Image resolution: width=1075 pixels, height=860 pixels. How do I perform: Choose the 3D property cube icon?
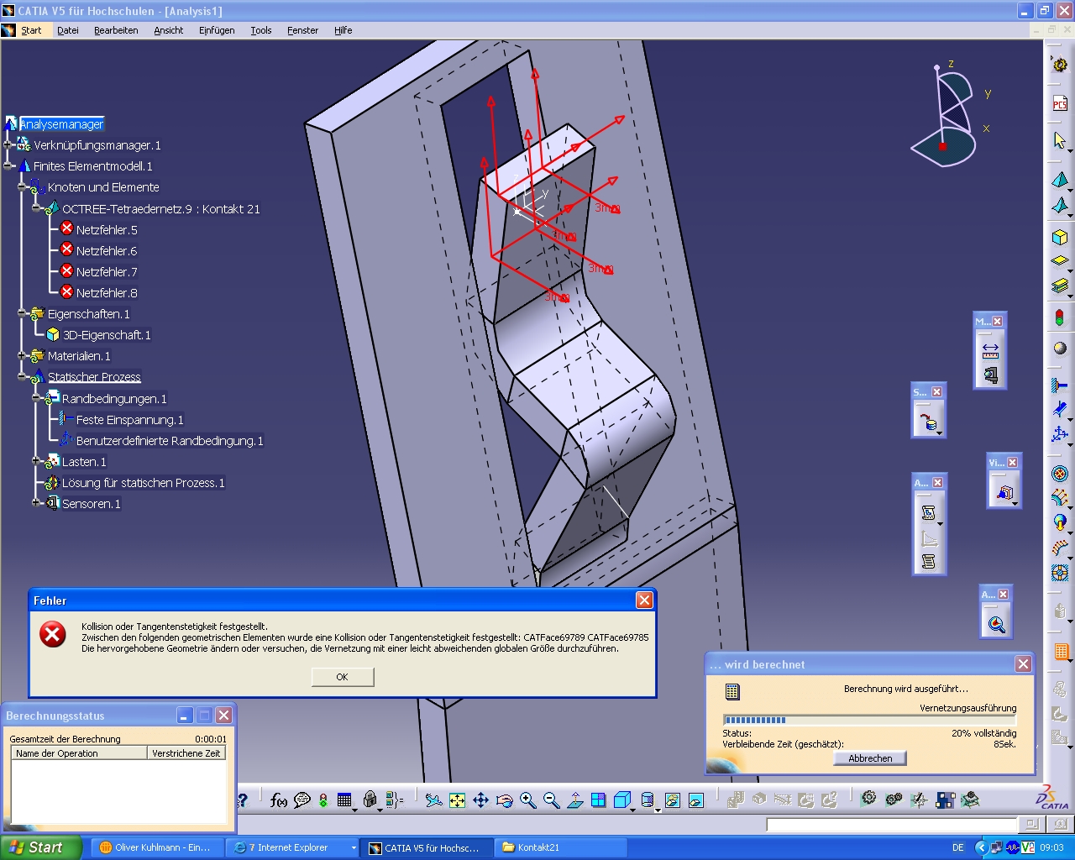1060,237
